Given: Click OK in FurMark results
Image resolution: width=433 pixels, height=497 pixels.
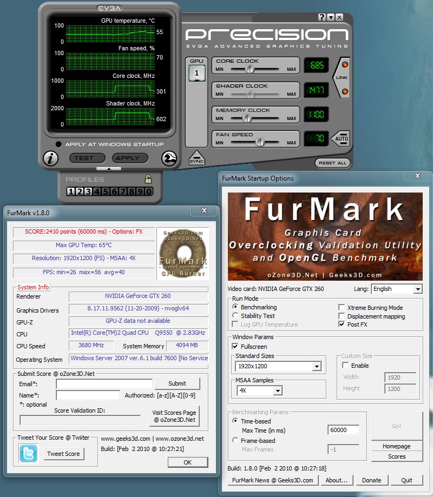Looking at the screenshot, I should 188,462.
